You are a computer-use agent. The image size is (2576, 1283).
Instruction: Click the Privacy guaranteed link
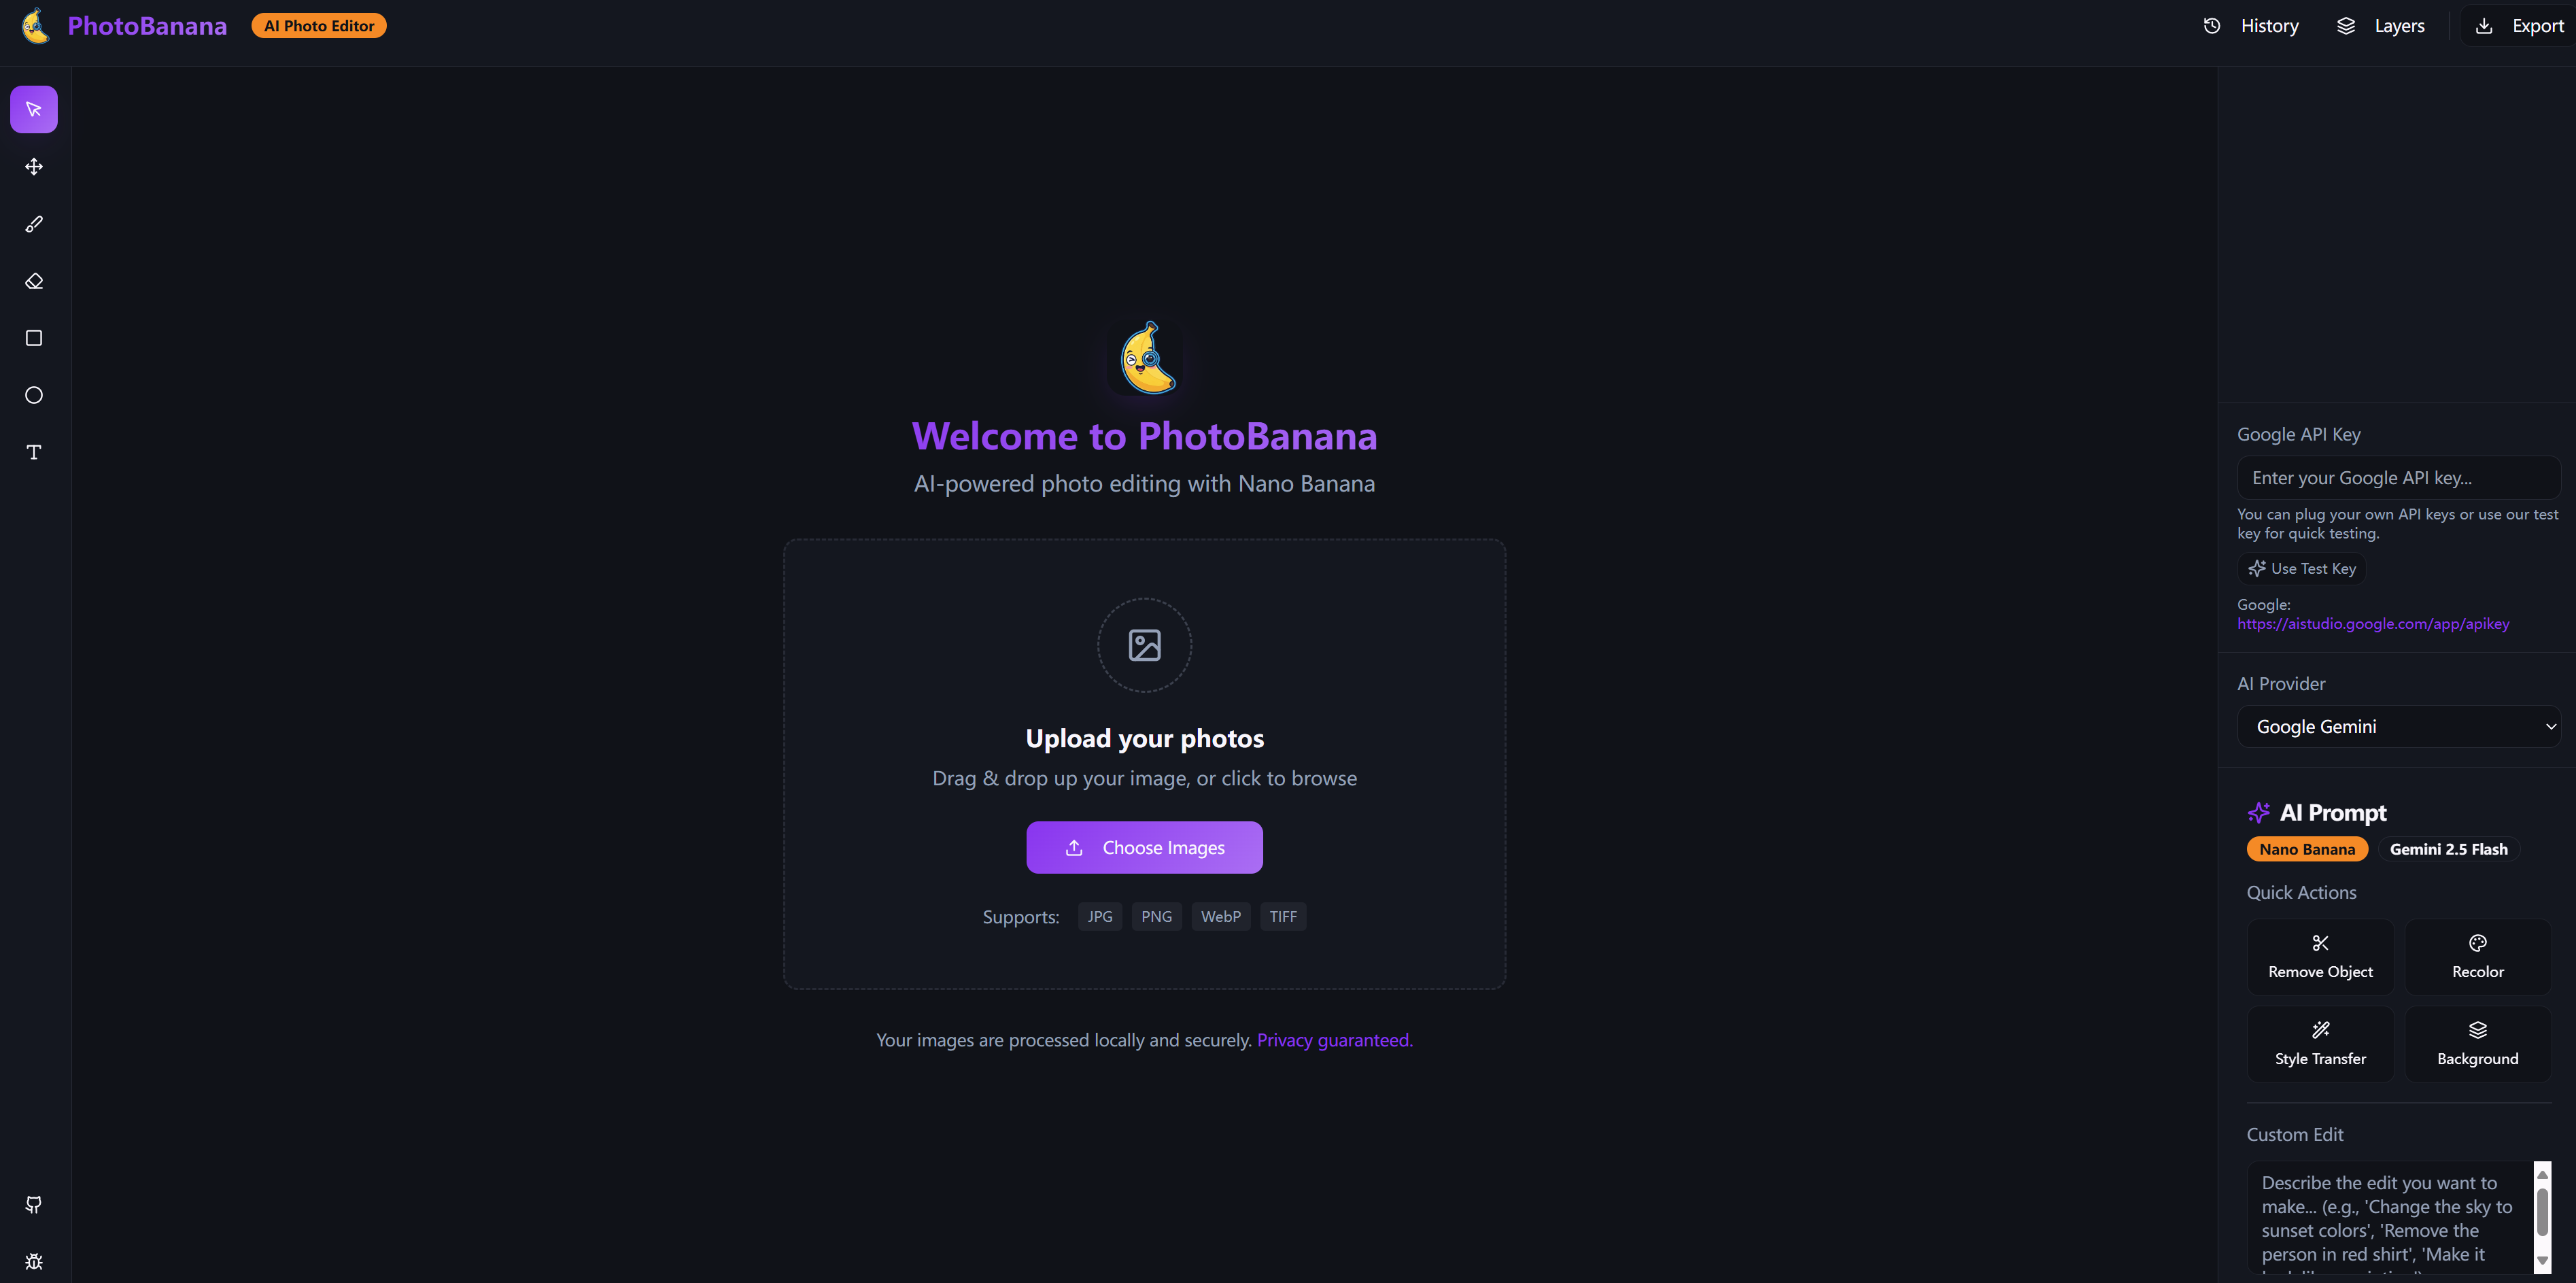click(x=1334, y=1040)
